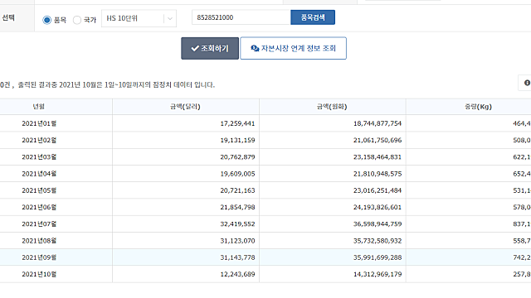Click won value 14,312,969,179
531x298 pixels.
[x=378, y=274]
